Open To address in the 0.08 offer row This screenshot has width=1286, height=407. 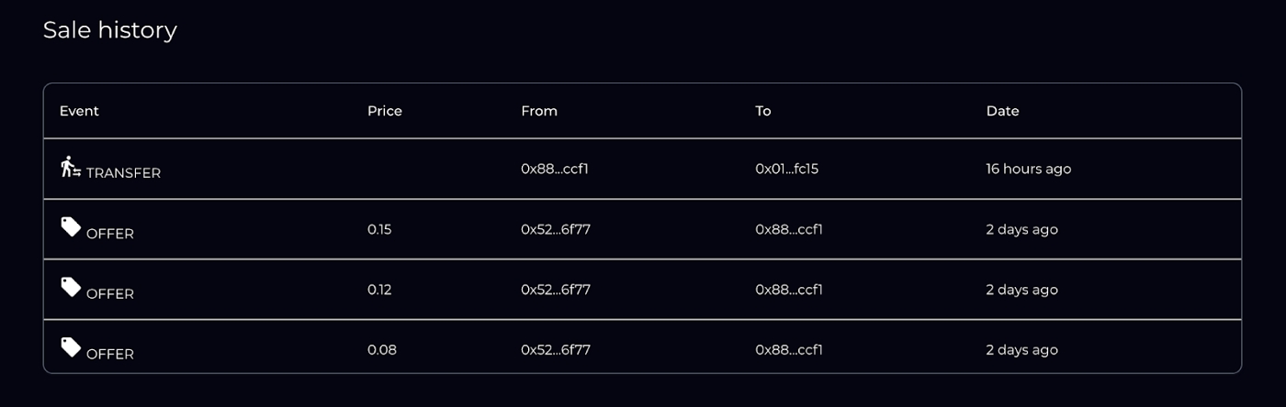click(788, 349)
